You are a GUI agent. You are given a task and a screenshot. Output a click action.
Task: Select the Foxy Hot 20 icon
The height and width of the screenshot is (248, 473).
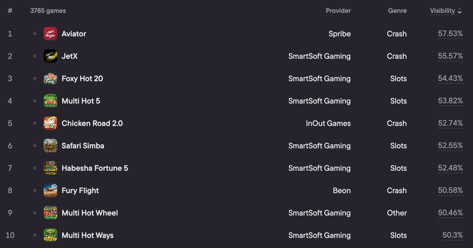point(50,78)
